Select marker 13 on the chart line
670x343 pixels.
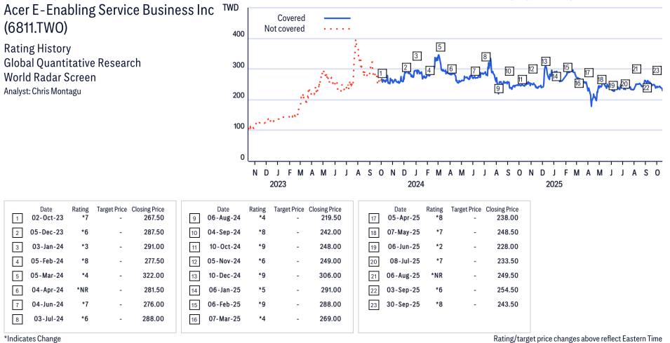(x=545, y=61)
